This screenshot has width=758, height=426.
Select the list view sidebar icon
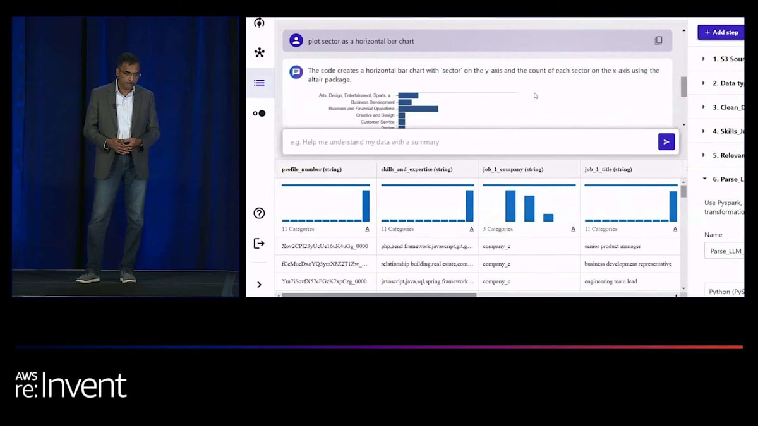259,83
